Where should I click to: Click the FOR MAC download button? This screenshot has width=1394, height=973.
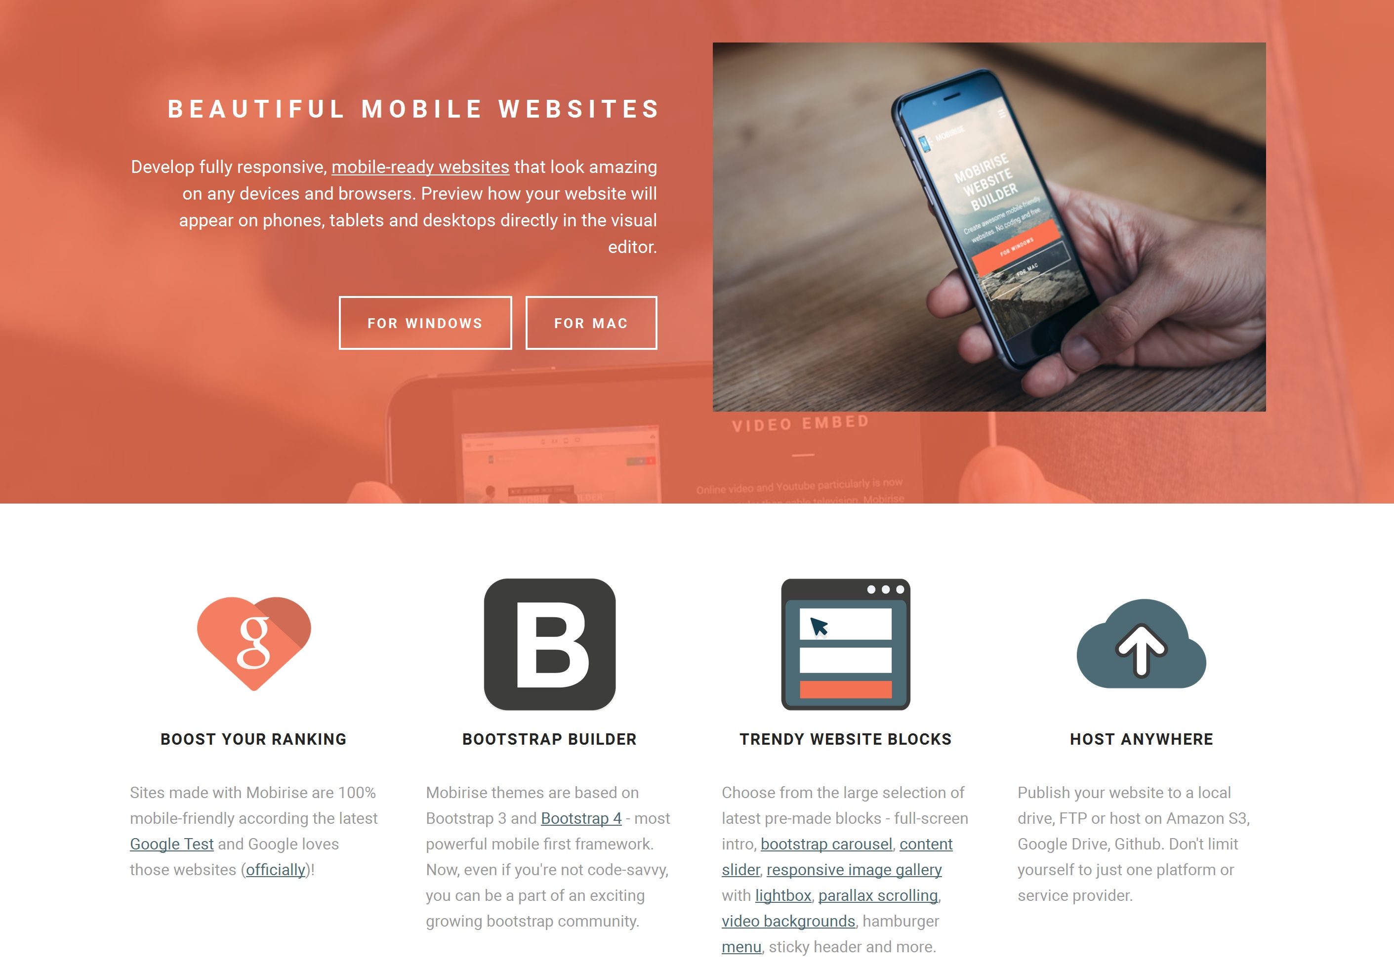(x=590, y=322)
